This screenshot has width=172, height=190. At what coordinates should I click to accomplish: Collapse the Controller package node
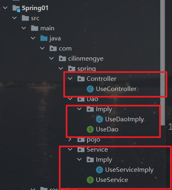(70, 78)
